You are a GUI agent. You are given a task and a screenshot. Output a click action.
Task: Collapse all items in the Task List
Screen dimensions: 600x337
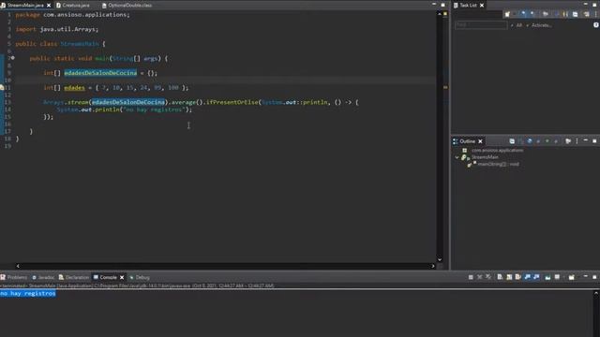pyautogui.click(x=575, y=14)
